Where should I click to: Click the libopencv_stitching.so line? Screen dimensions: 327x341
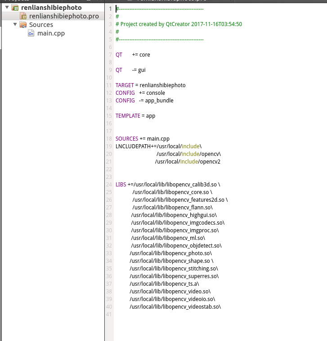(x=174, y=269)
